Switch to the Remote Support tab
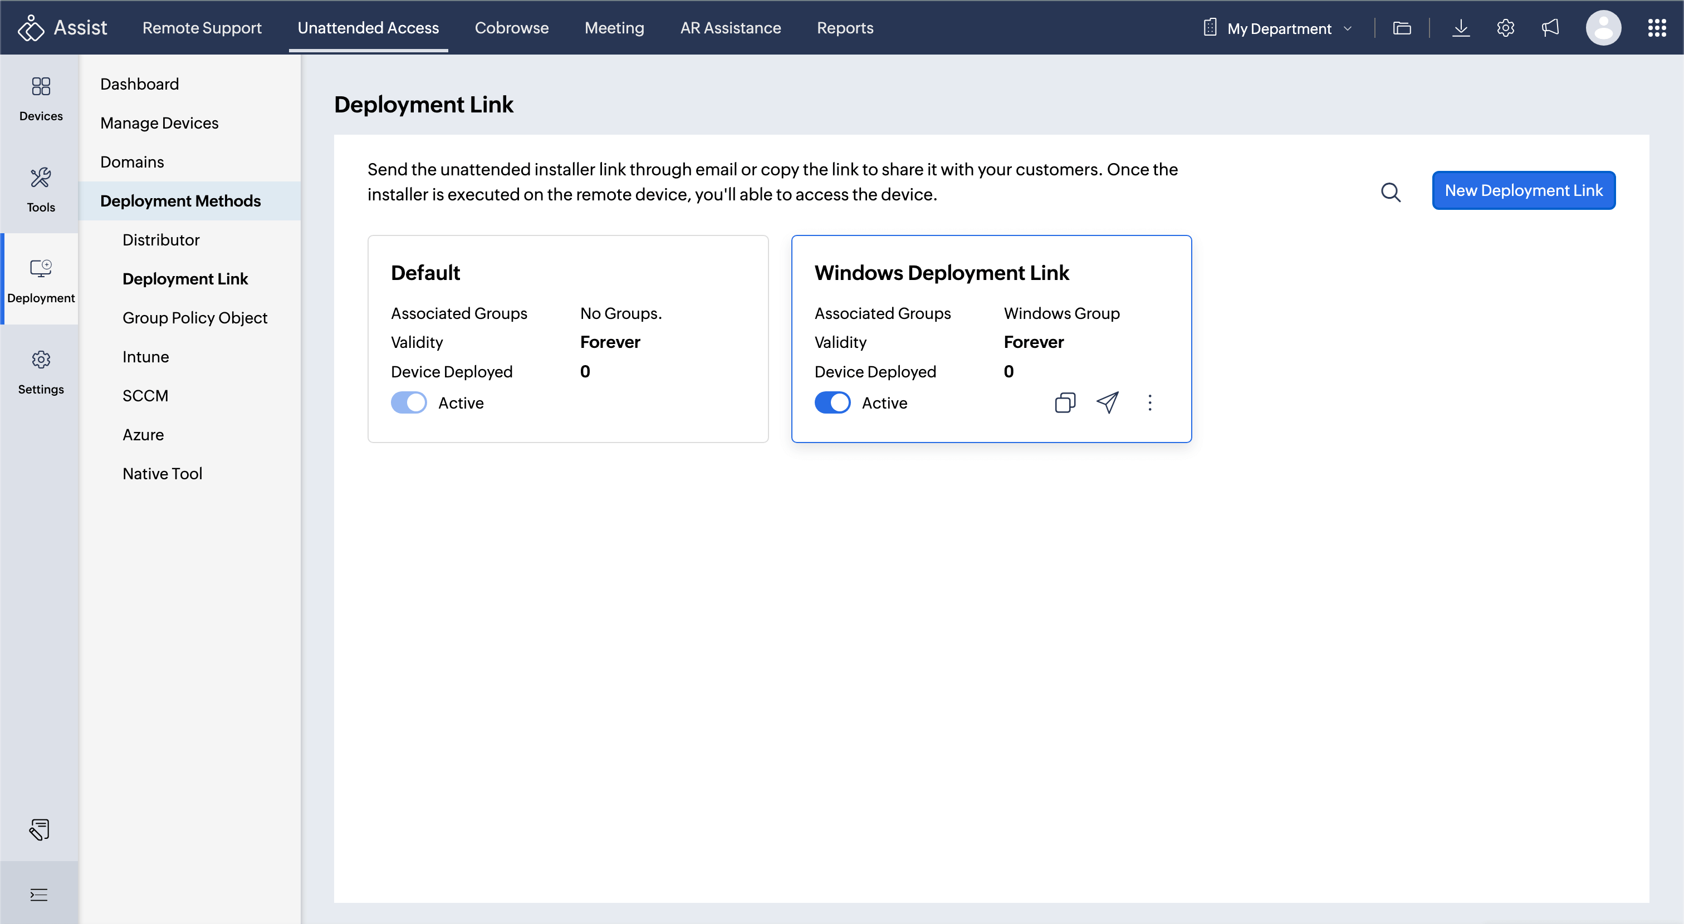This screenshot has height=924, width=1684. coord(202,28)
